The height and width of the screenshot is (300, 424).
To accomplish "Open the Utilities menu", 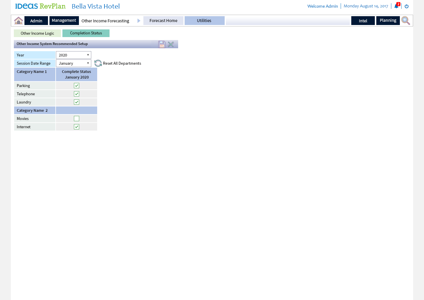I will pyautogui.click(x=204, y=21).
